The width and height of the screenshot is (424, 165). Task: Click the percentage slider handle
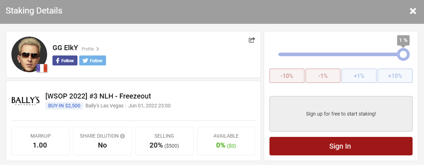click(x=403, y=54)
